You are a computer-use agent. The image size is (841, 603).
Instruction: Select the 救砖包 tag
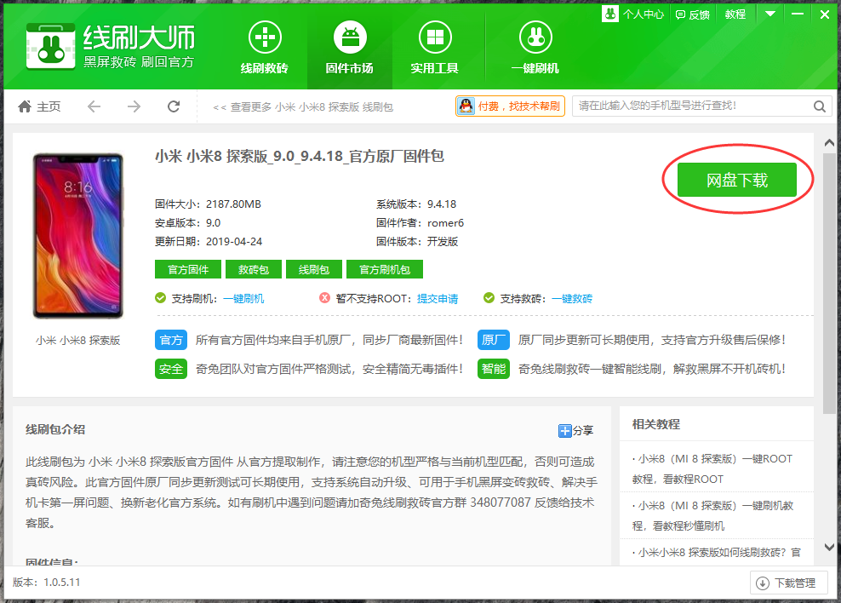[x=253, y=269]
